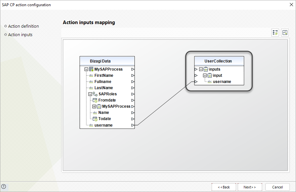This screenshot has height=192, width=296.
Task: Collapse the root MySAPProcess tree node
Action: 86,69
